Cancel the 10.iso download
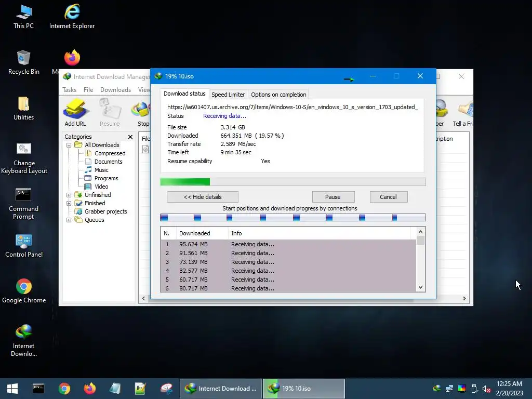 389,197
